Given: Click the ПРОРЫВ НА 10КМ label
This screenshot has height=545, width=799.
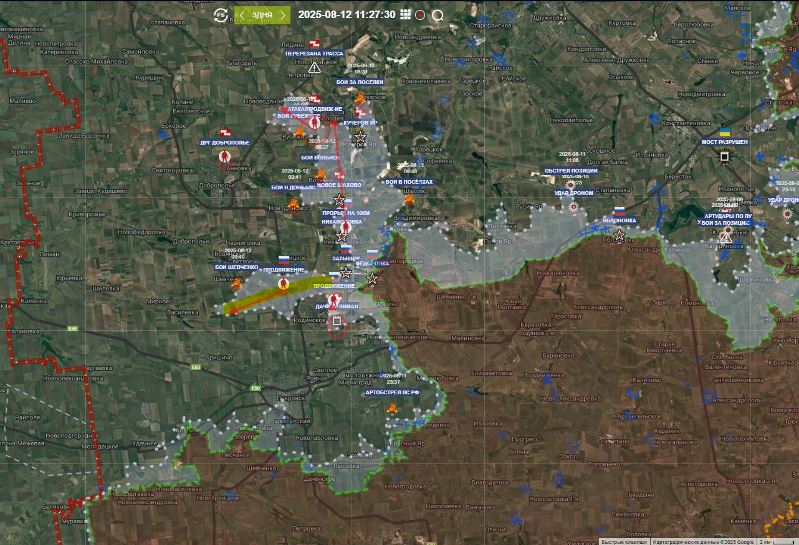Looking at the screenshot, I should [x=346, y=213].
